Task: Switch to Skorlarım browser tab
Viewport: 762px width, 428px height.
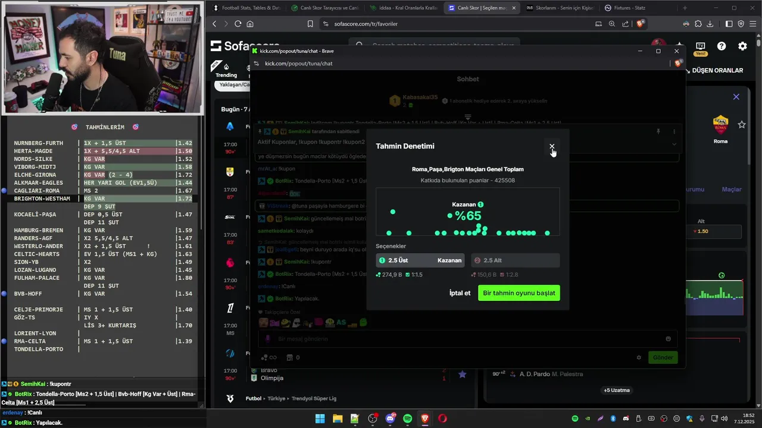Action: tap(560, 8)
